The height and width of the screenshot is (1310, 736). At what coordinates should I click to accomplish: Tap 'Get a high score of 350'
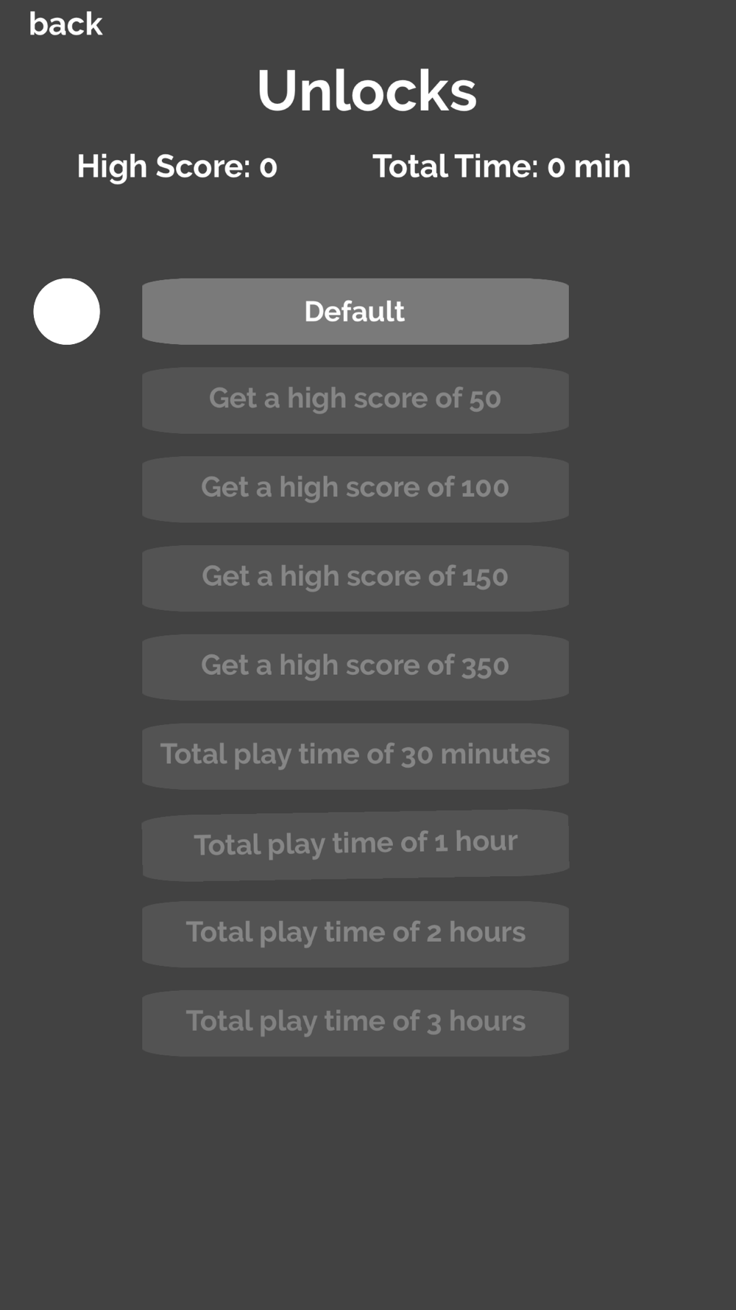coord(355,667)
